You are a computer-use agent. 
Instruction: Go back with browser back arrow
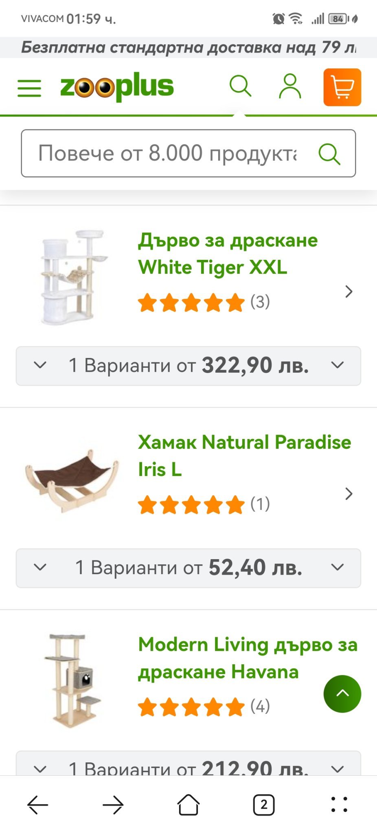38,805
